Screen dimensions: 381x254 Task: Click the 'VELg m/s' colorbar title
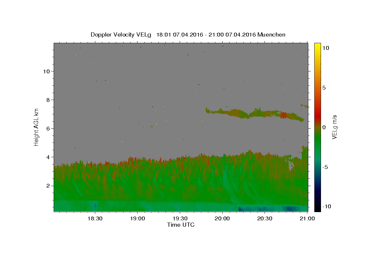[x=335, y=127]
